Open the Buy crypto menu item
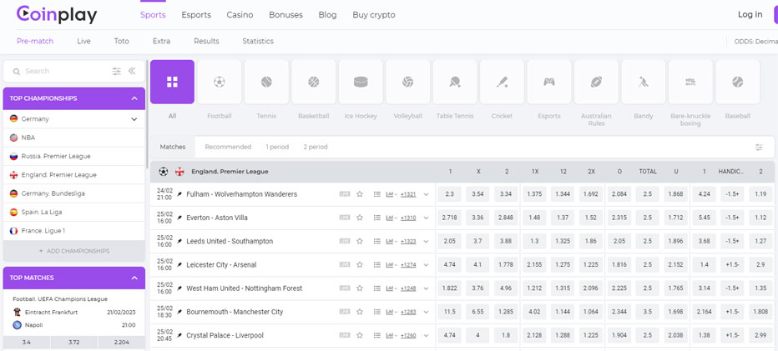The height and width of the screenshot is (351, 778). click(374, 15)
